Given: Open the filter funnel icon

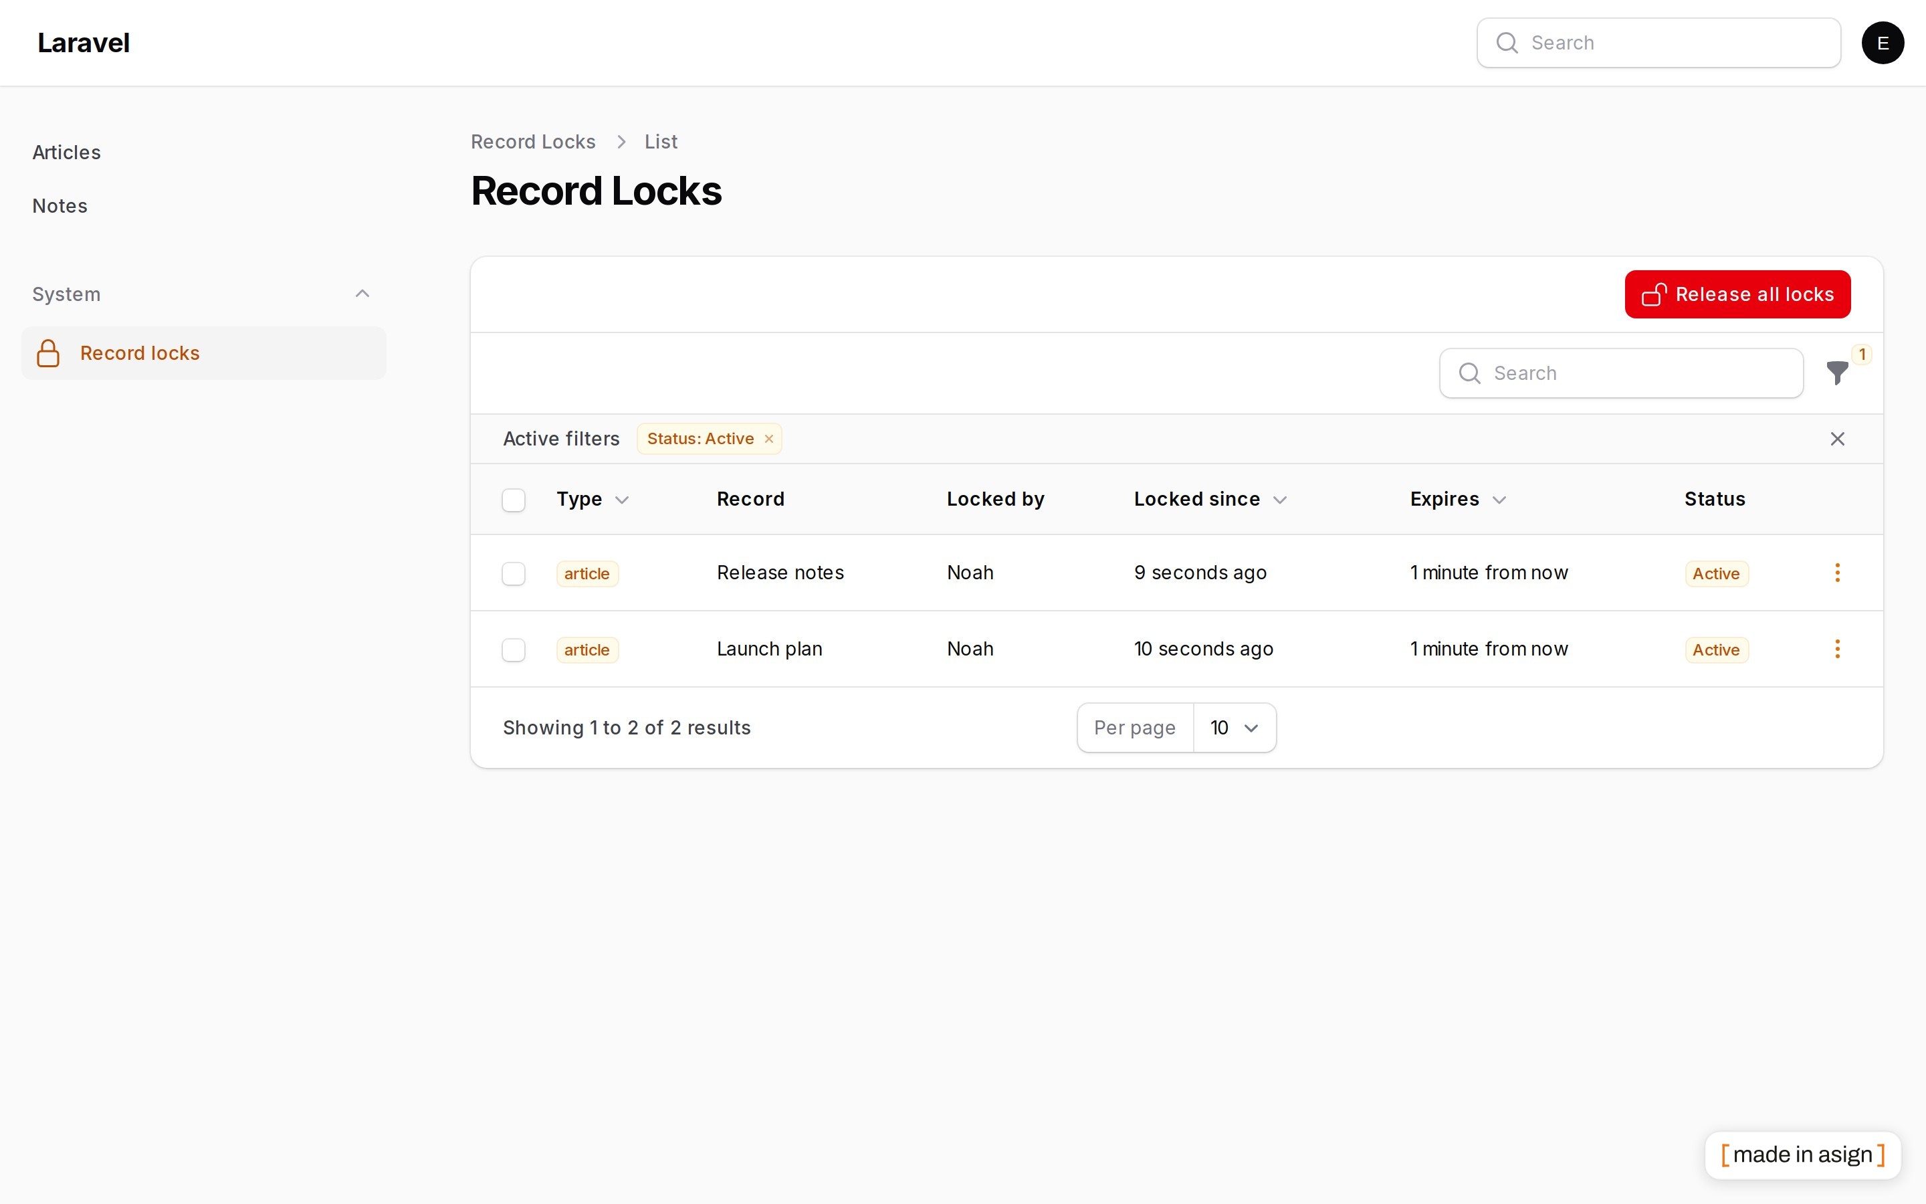Looking at the screenshot, I should tap(1837, 373).
